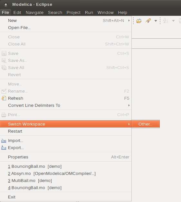
Task: Open the next annotation dropdown arrow
Action: click(173, 21)
